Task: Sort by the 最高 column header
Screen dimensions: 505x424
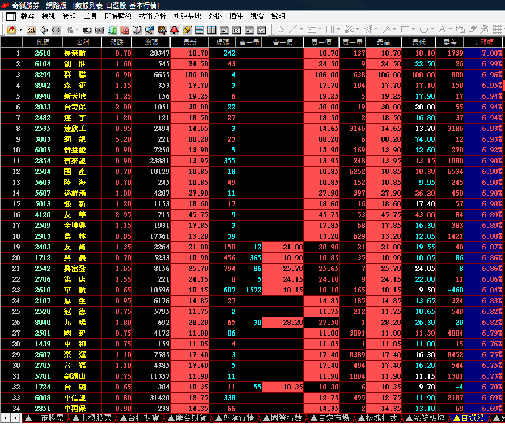Action: [384, 42]
